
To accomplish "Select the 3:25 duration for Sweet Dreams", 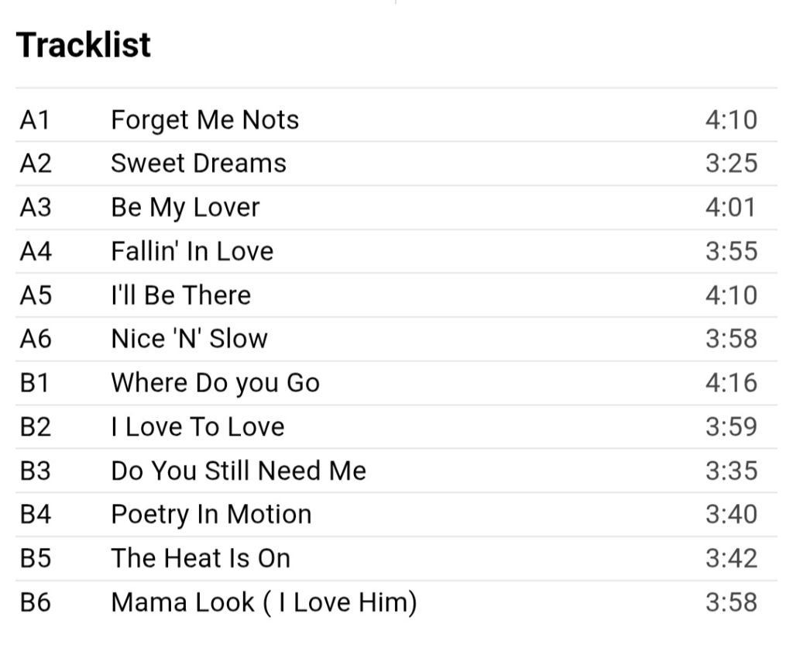I will click(731, 164).
